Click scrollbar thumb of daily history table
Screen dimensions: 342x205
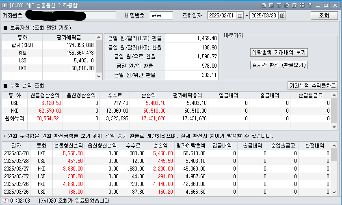334,154
